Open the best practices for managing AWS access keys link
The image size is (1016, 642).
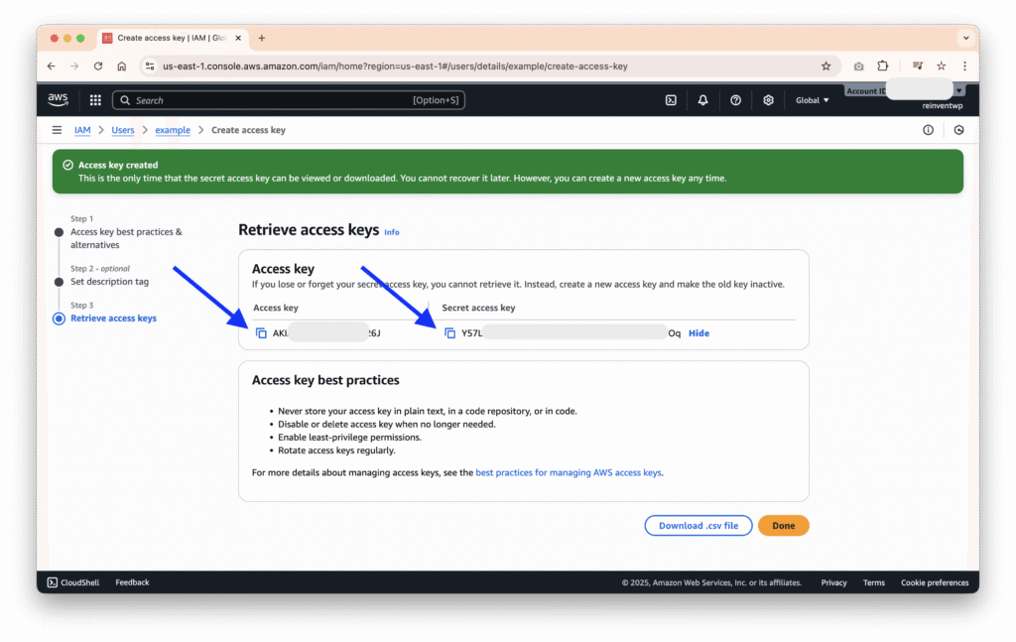[568, 473]
